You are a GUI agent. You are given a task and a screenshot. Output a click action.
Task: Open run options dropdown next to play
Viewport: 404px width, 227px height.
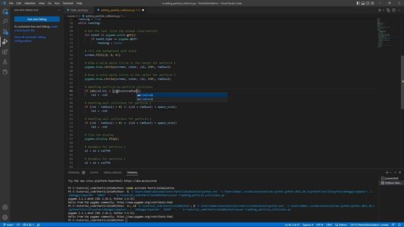[x=383, y=10]
